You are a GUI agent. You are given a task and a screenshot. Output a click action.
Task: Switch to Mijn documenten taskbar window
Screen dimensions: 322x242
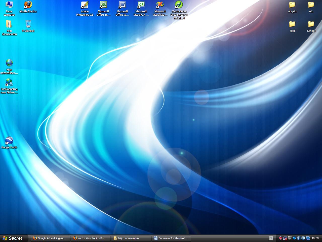point(131,238)
